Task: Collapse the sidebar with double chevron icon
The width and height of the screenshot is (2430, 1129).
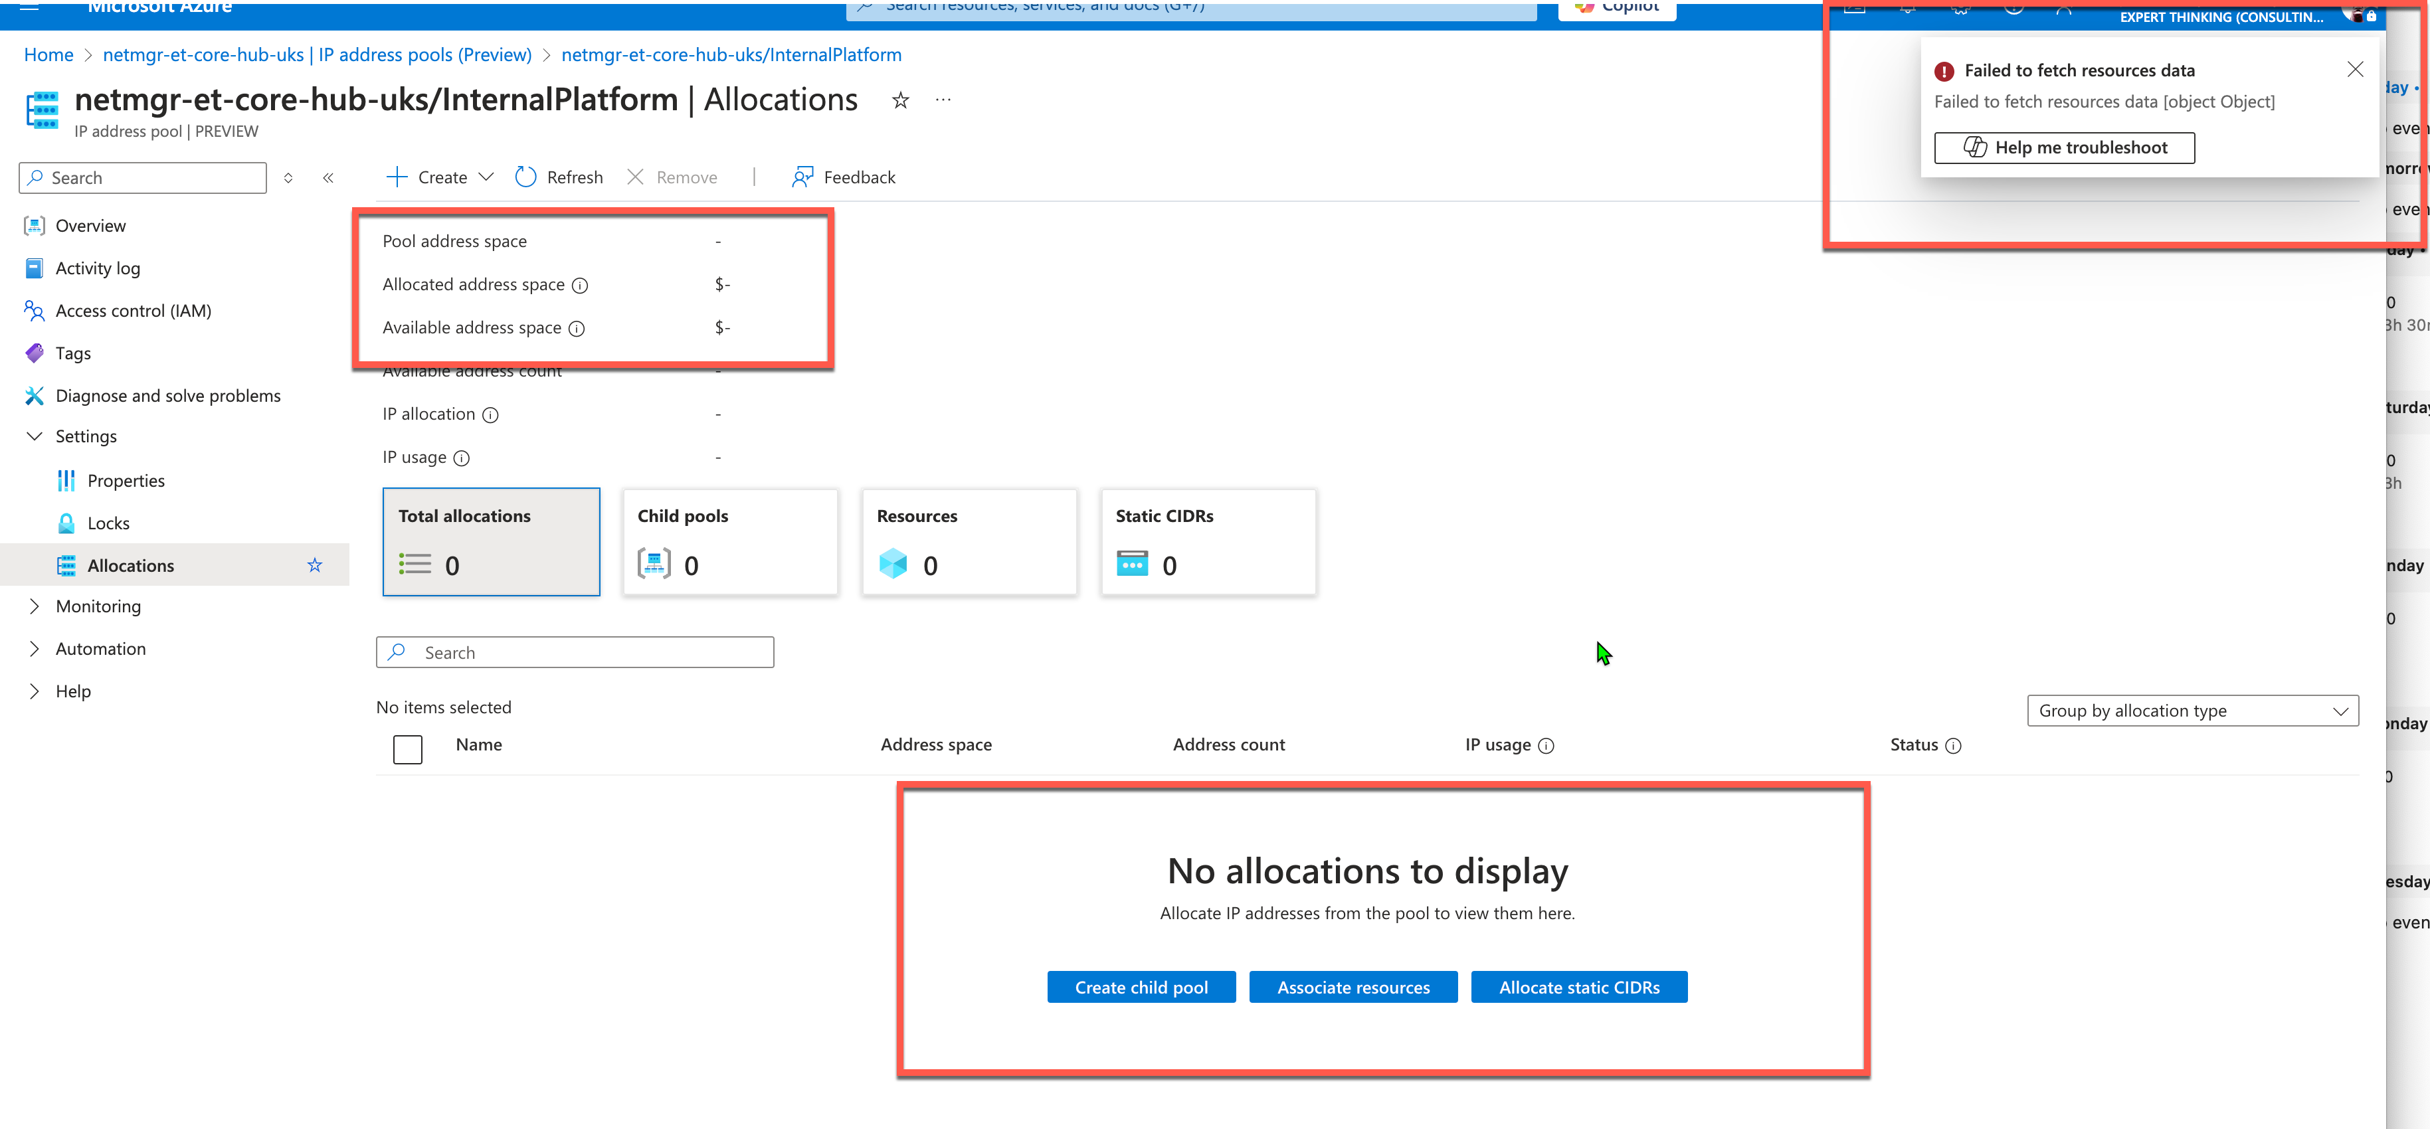Action: pyautogui.click(x=327, y=178)
